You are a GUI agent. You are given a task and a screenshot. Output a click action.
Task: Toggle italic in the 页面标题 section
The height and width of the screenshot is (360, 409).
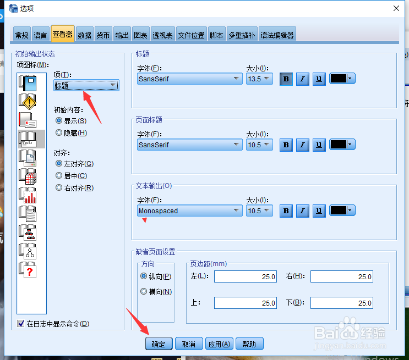[303, 145]
